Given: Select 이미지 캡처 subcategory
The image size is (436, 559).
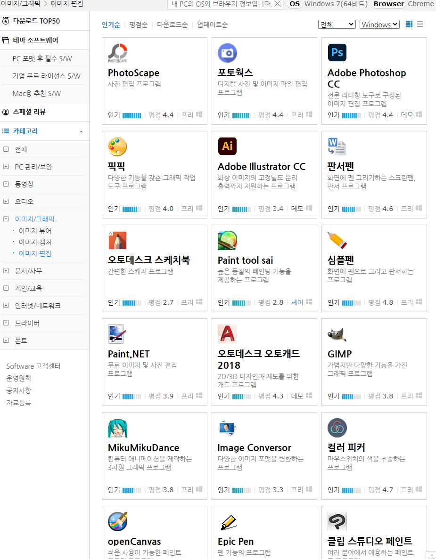Looking at the screenshot, I should tap(35, 242).
